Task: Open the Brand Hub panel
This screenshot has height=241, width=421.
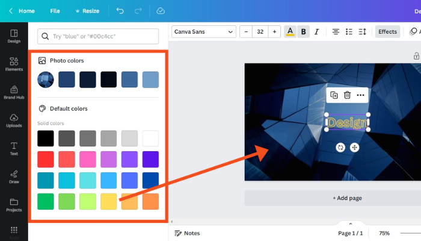Action: (14, 93)
